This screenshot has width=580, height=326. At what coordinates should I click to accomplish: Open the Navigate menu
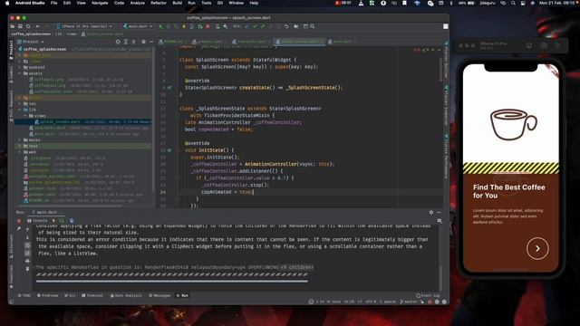100,3
